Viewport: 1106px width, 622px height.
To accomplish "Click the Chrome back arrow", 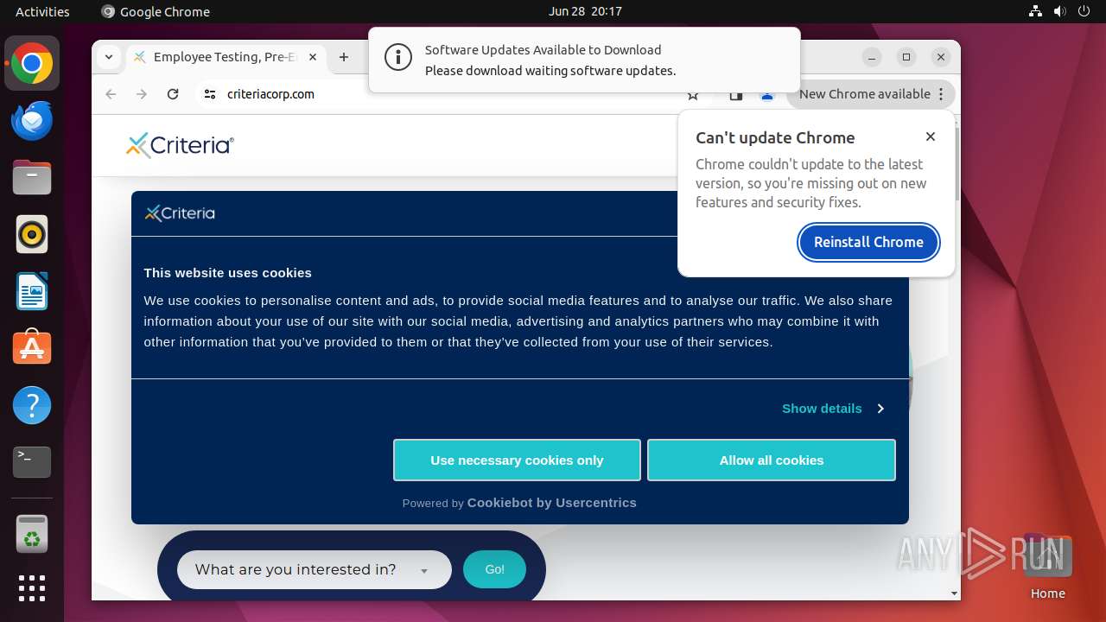I will pyautogui.click(x=111, y=94).
